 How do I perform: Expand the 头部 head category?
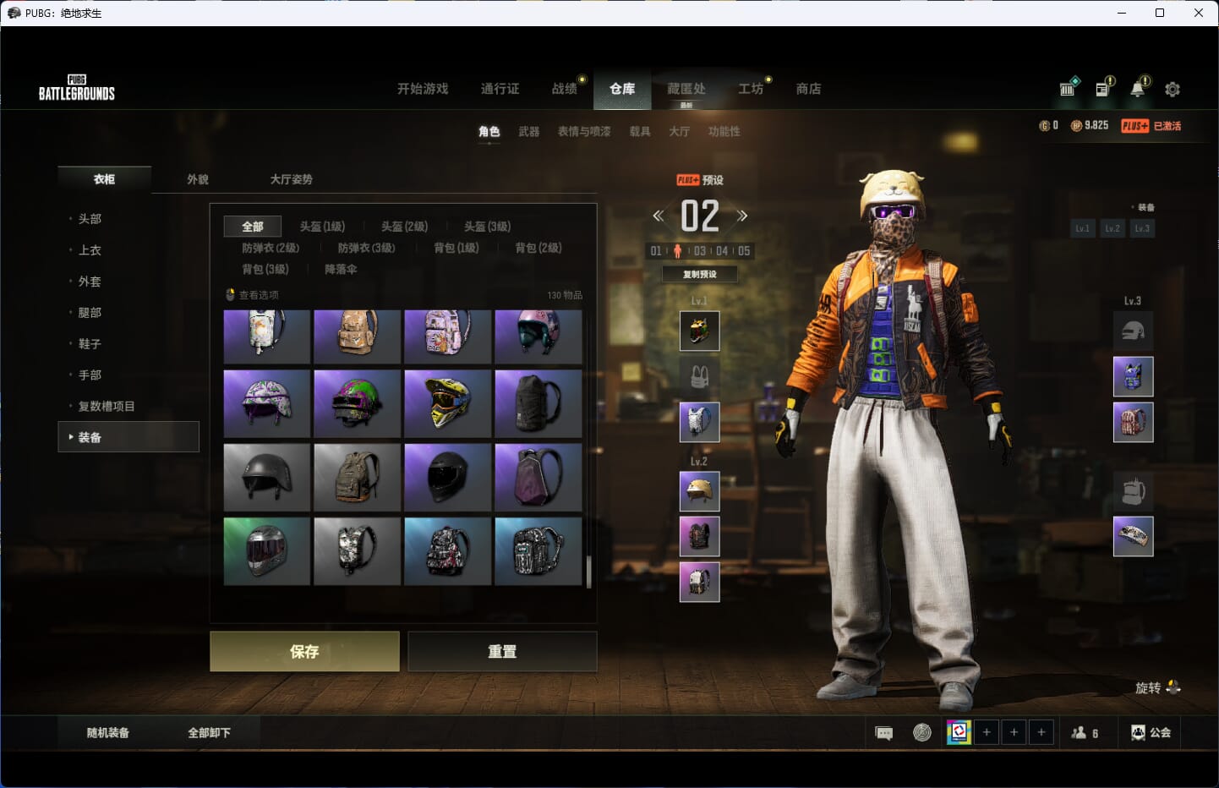click(90, 219)
